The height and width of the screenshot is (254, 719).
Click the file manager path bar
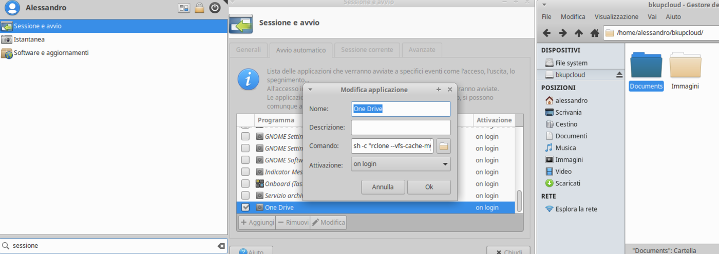click(x=661, y=33)
